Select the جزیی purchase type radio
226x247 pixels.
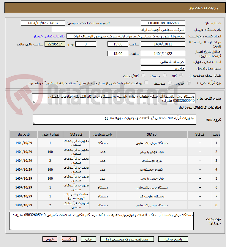189,83
